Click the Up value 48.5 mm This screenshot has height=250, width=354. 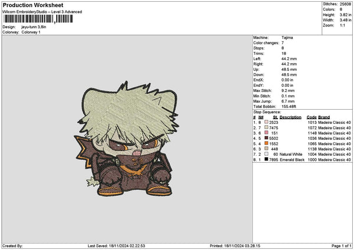click(289, 69)
